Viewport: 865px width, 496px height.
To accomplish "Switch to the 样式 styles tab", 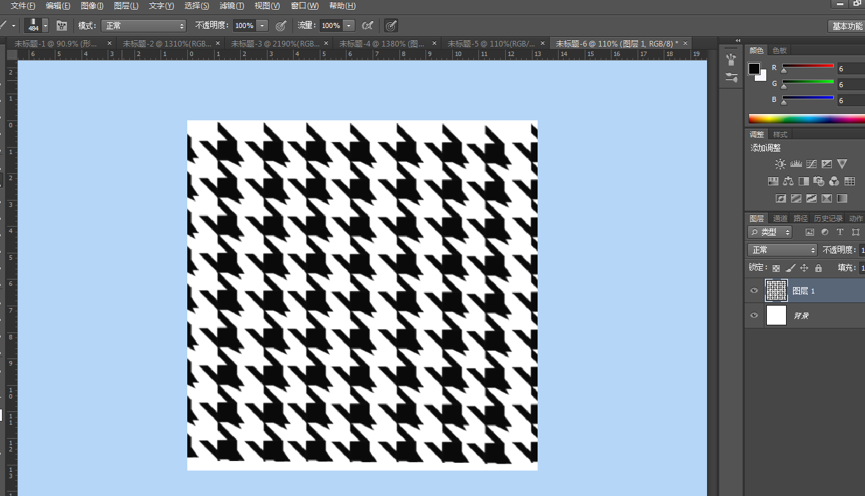I will [780, 134].
